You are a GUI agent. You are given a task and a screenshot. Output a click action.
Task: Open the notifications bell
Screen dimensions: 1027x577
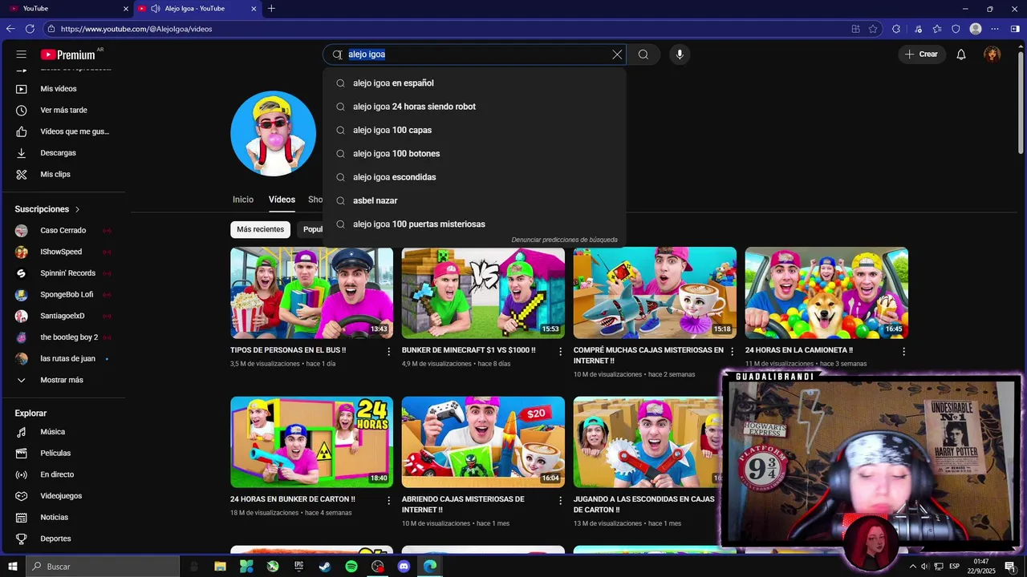point(961,54)
